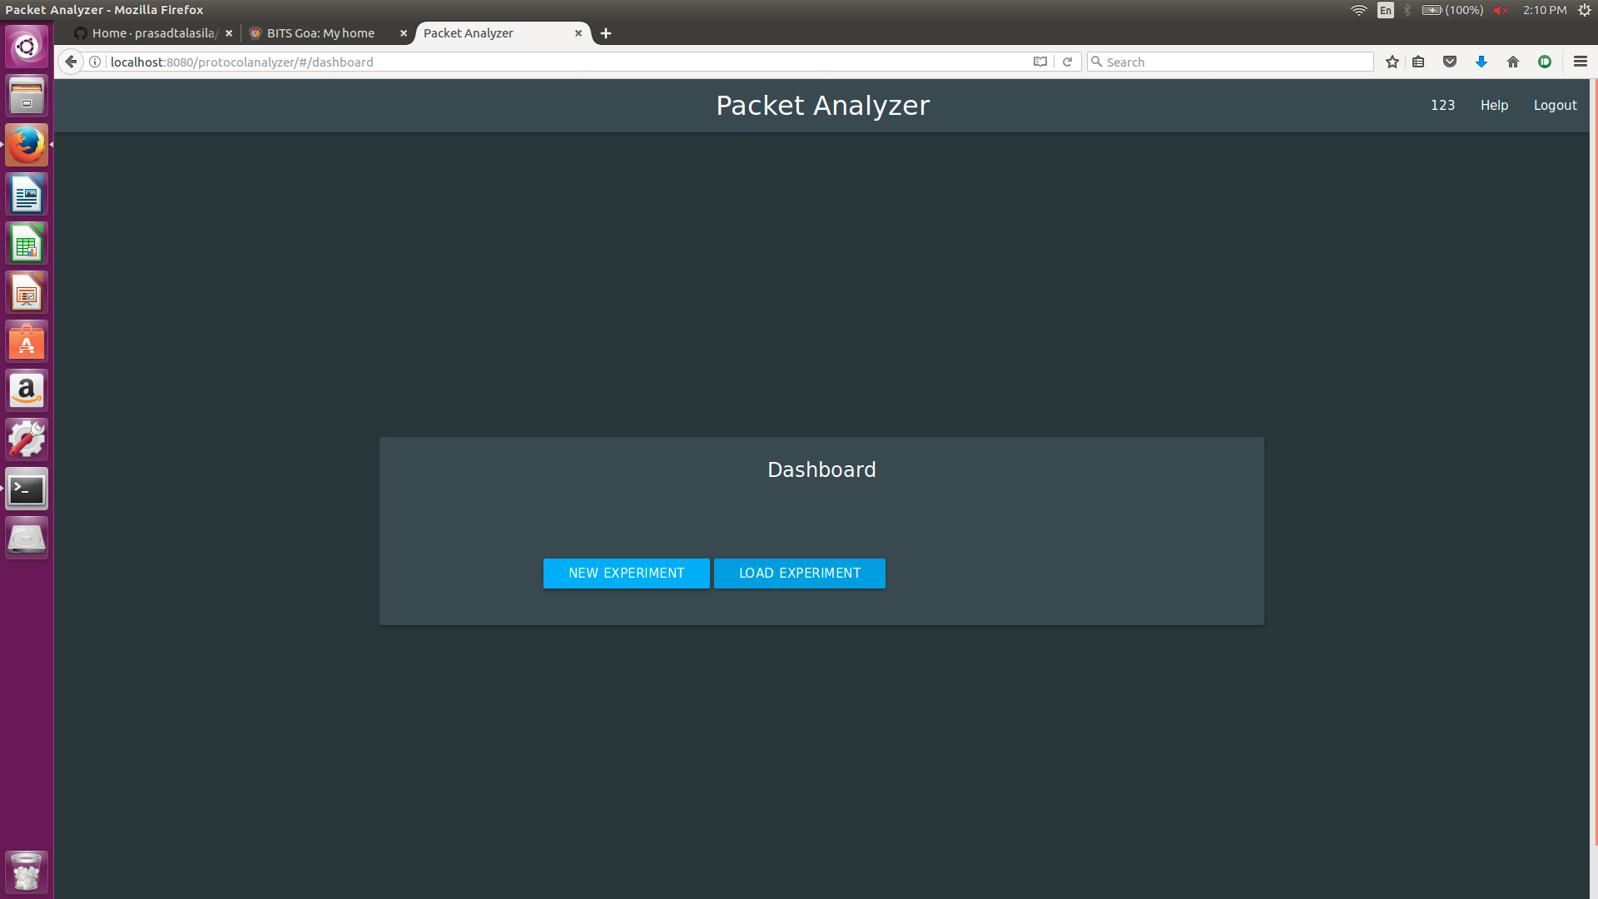Log out using the Logout link
The width and height of the screenshot is (1598, 899).
(1555, 105)
